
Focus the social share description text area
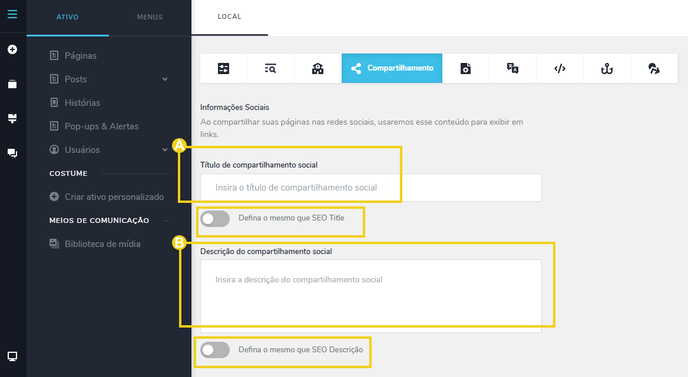point(371,296)
